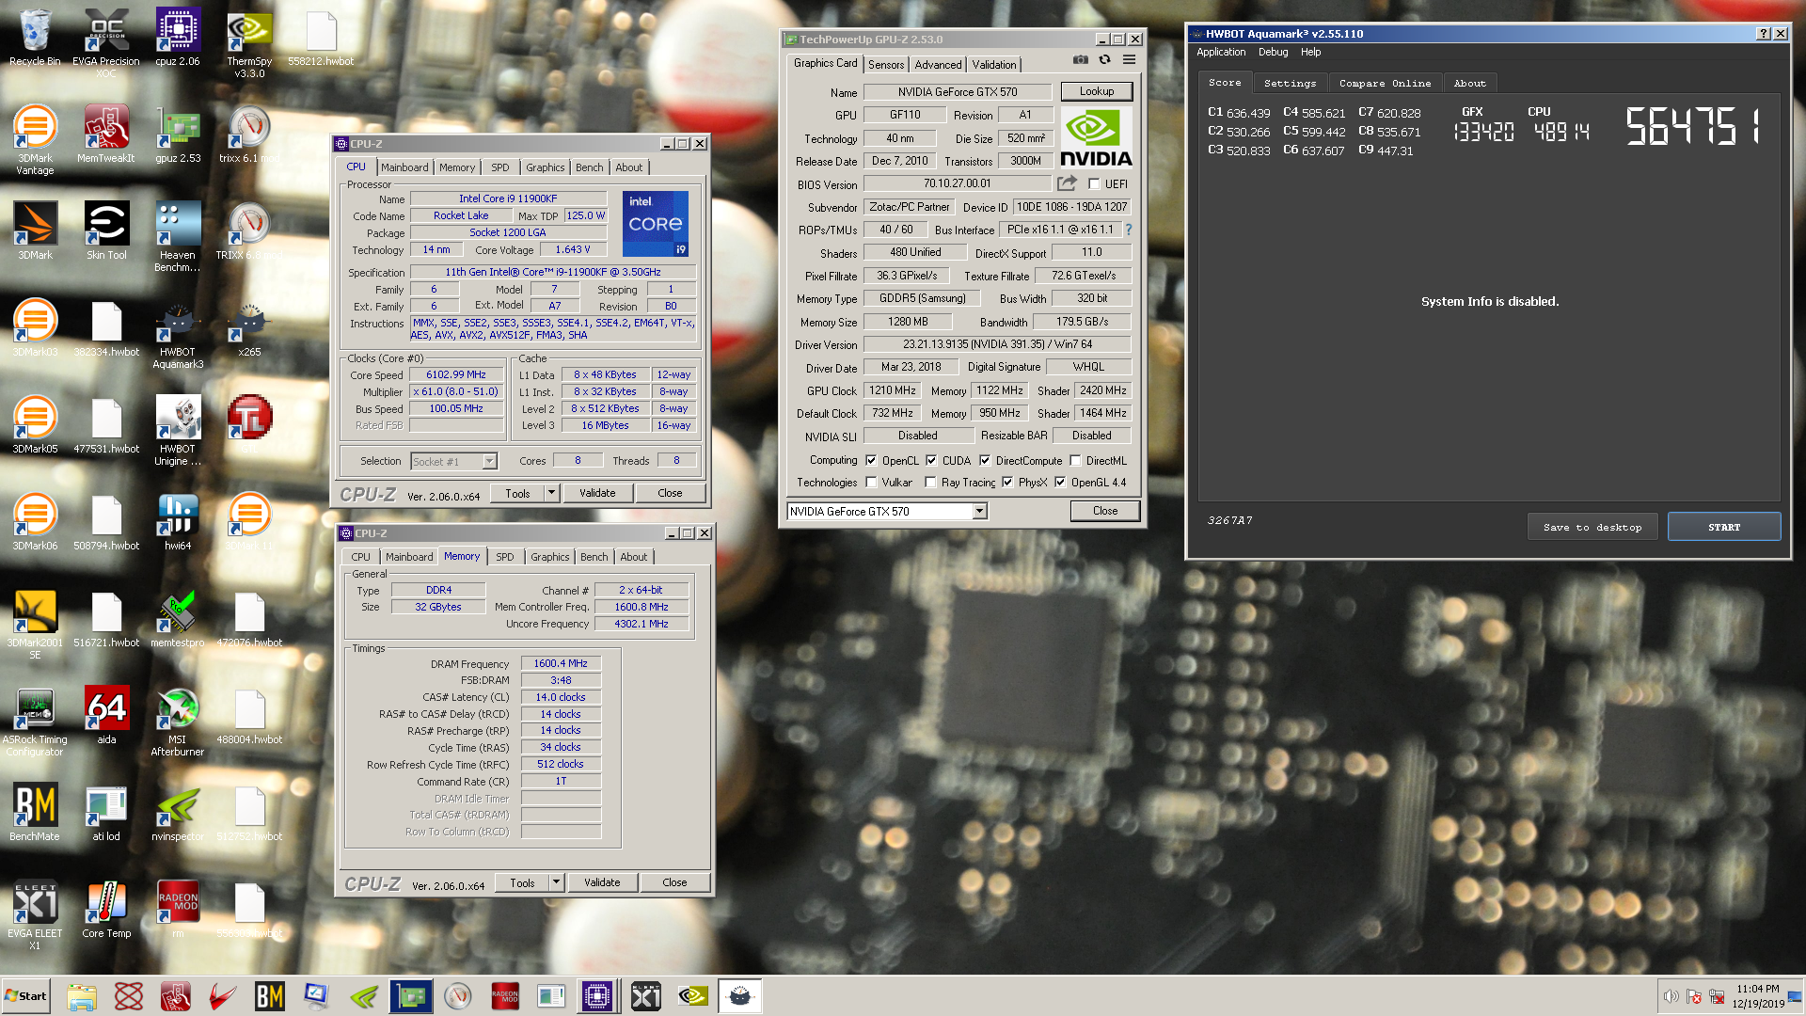Open the Heaven Benchmark desktop icon

tap(178, 236)
